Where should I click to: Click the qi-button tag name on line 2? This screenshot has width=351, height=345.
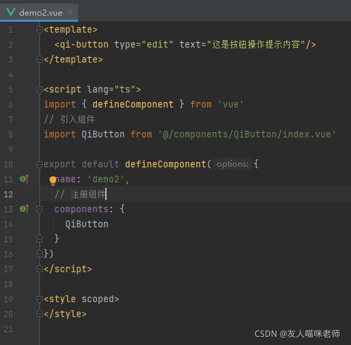(x=84, y=45)
